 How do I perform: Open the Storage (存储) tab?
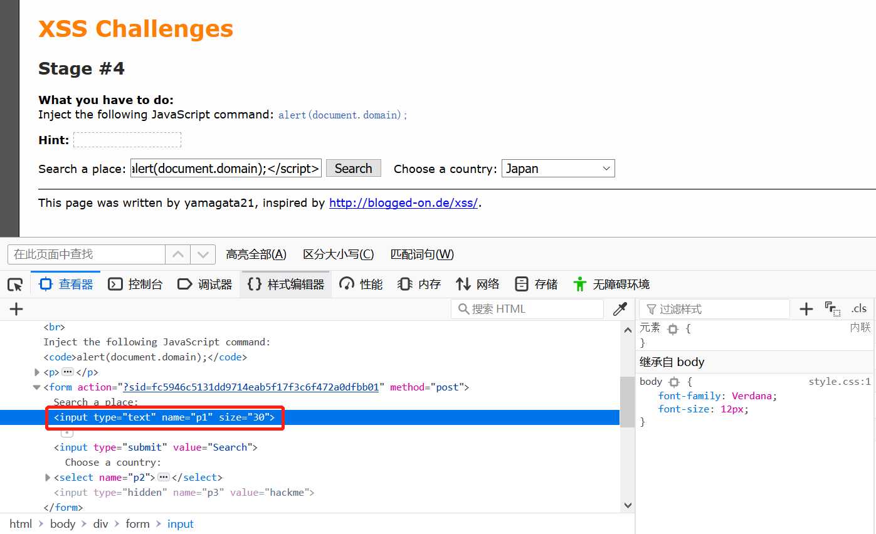(536, 285)
